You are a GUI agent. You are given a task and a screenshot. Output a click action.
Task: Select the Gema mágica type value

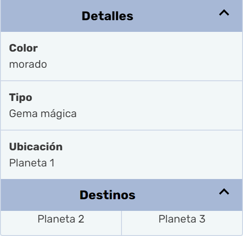coord(43,114)
